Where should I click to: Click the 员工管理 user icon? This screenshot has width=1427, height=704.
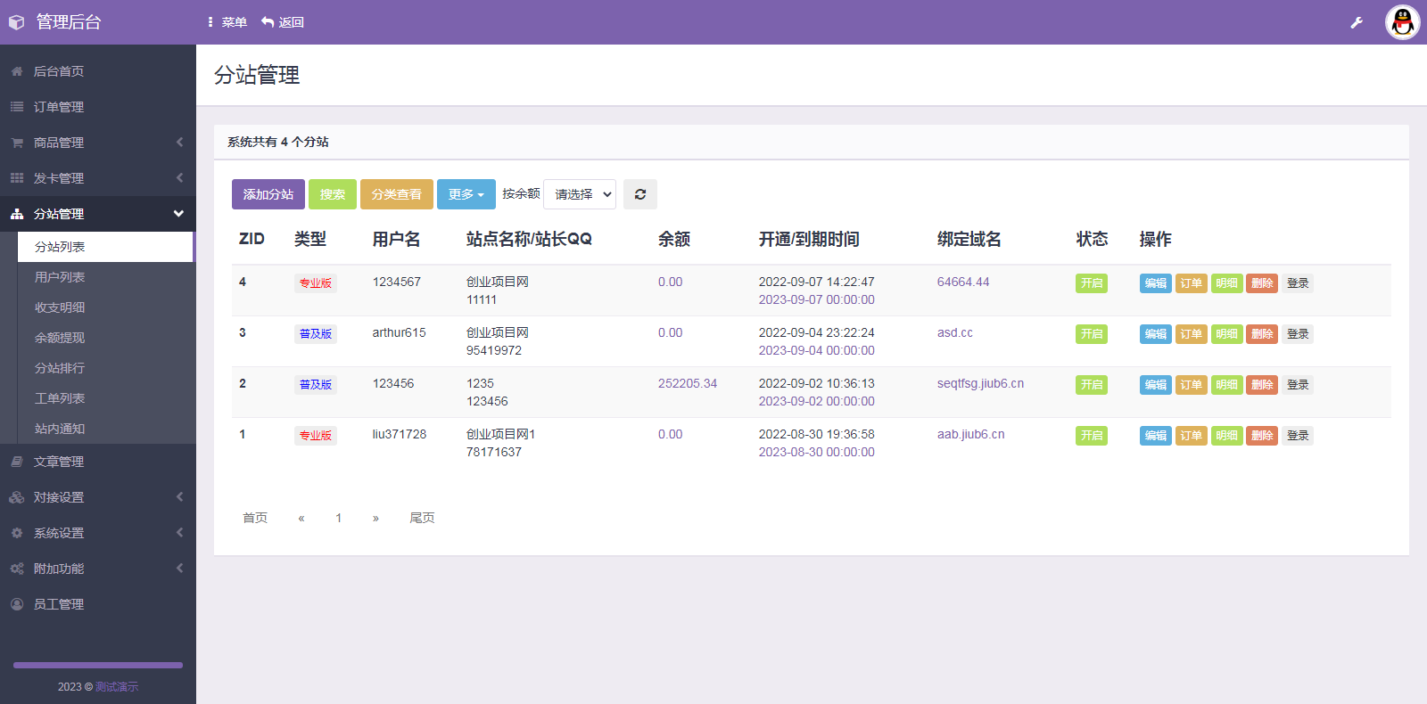[x=17, y=604]
